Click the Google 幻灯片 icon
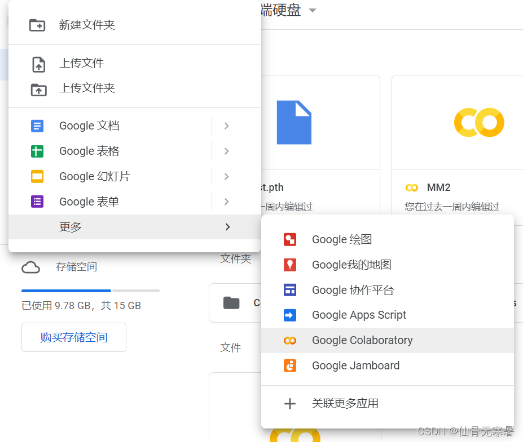This screenshot has width=523, height=442. [37, 176]
